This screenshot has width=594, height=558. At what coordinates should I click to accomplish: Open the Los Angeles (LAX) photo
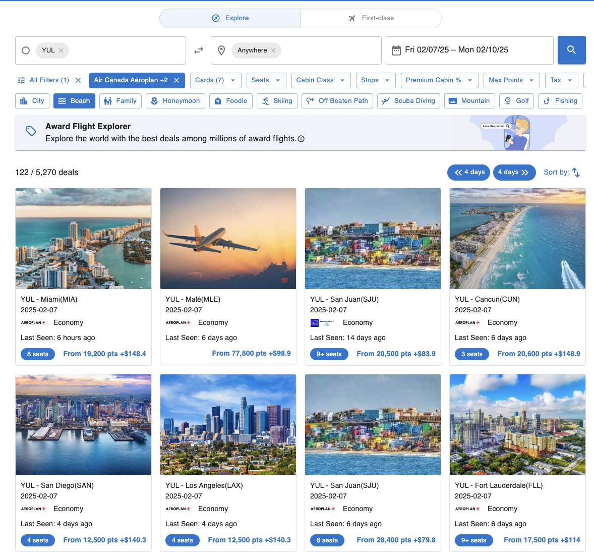click(228, 425)
